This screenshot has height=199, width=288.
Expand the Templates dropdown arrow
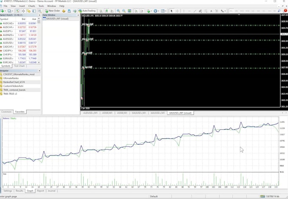(166, 11)
